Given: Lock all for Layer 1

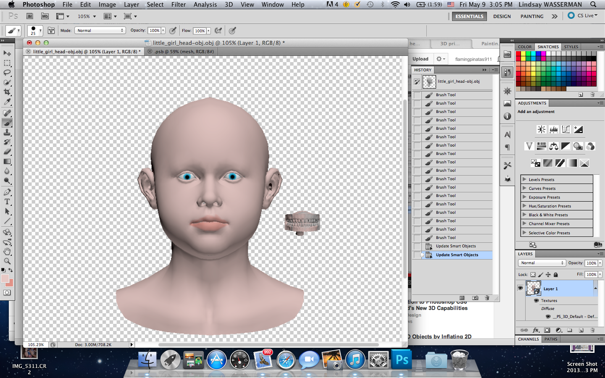Looking at the screenshot, I should click(556, 275).
